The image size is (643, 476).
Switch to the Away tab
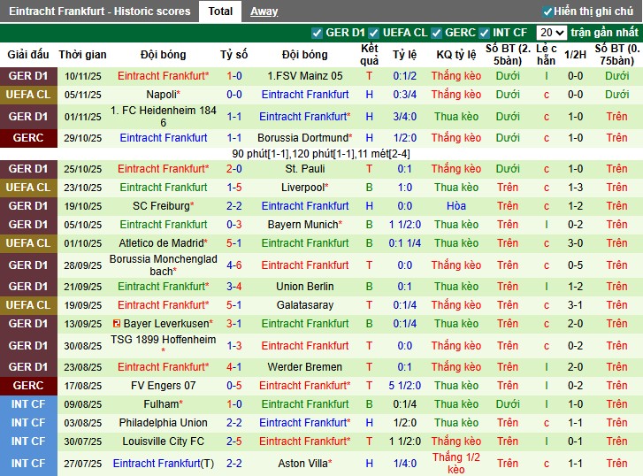[x=264, y=12]
